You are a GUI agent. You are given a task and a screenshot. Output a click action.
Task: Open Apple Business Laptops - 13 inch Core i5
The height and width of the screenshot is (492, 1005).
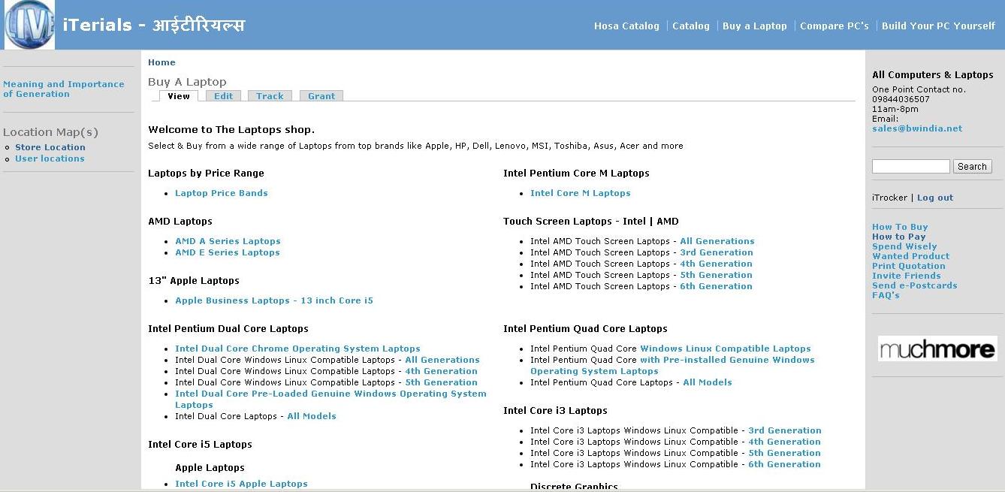(x=274, y=300)
